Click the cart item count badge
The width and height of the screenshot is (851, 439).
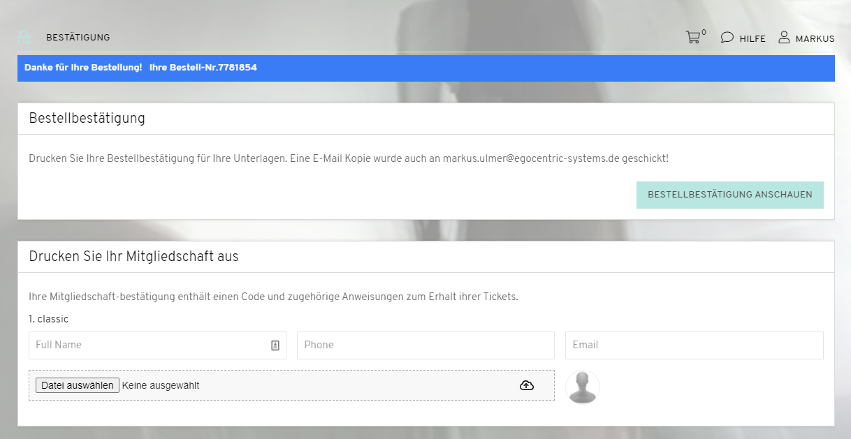coord(704,33)
